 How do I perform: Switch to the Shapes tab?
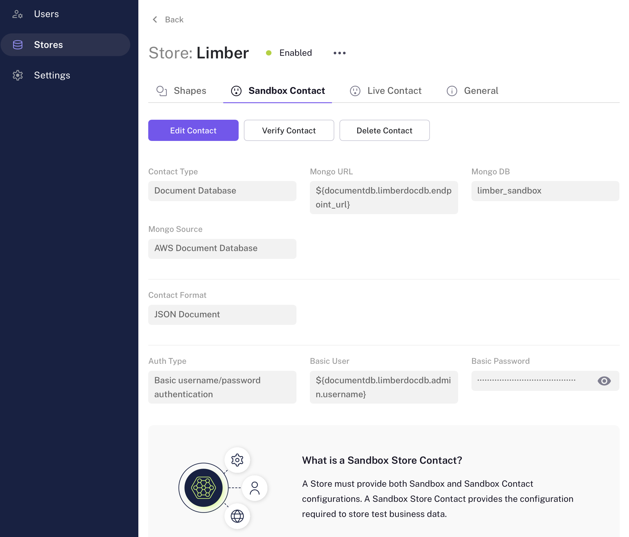181,91
